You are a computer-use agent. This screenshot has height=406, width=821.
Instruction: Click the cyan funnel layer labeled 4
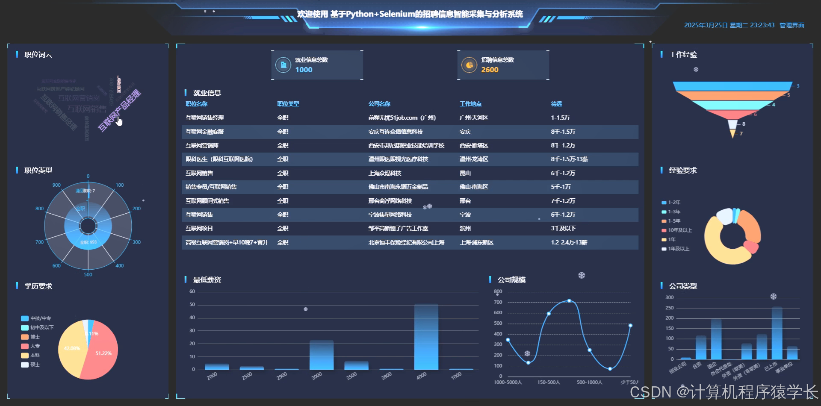(732, 105)
